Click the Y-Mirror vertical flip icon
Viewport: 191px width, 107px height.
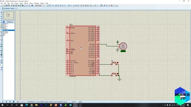1,70
